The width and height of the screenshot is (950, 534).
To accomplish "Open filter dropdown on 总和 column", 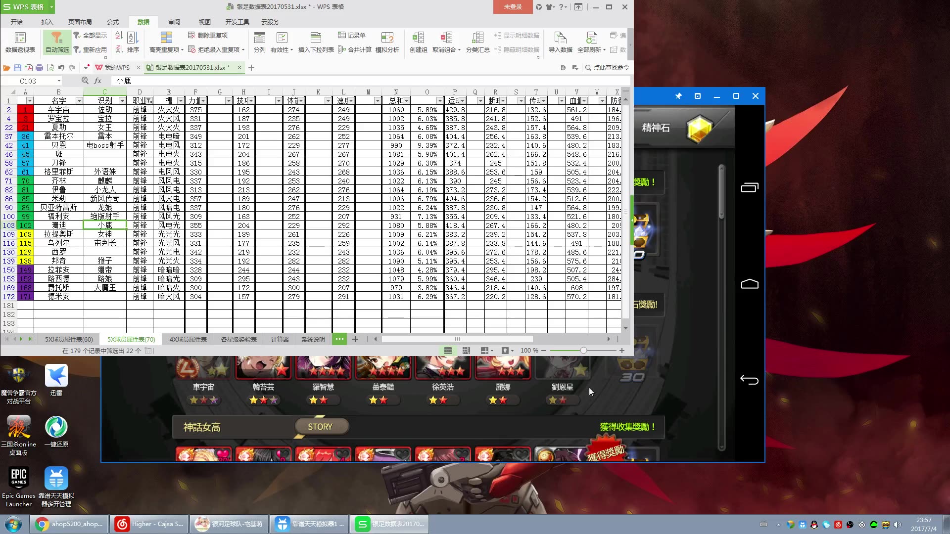I will click(x=406, y=100).
